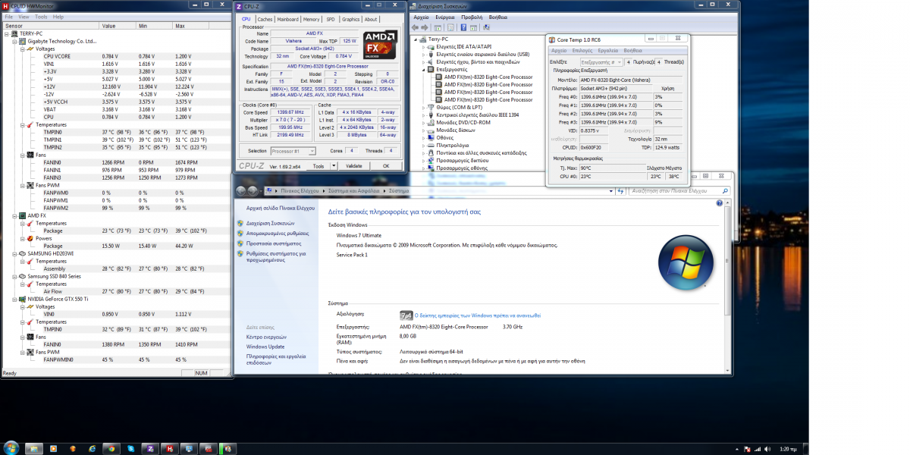Open the Windows Start orb

pos(12,447)
